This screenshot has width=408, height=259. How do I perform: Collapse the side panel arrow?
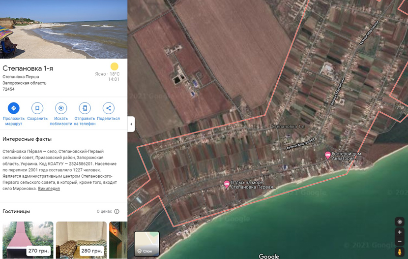(x=131, y=124)
